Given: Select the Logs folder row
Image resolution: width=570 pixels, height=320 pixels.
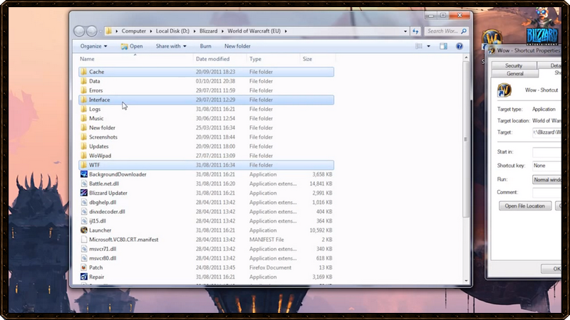Looking at the screenshot, I should [x=206, y=110].
